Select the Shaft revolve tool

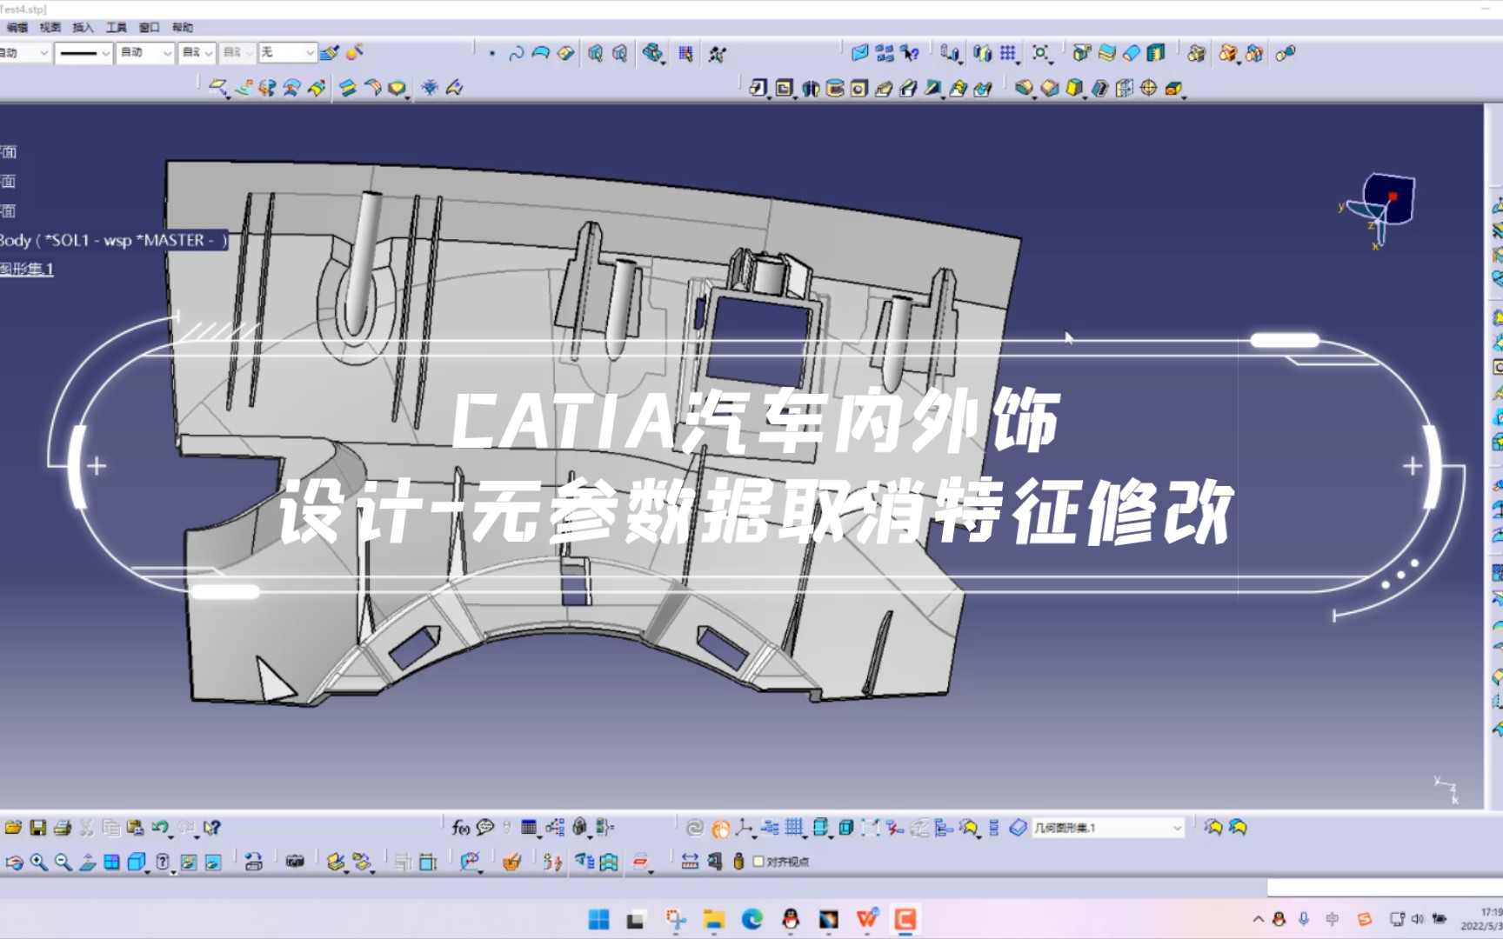811,88
